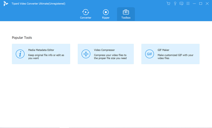Click 'Compress your video files' description

(110, 57)
